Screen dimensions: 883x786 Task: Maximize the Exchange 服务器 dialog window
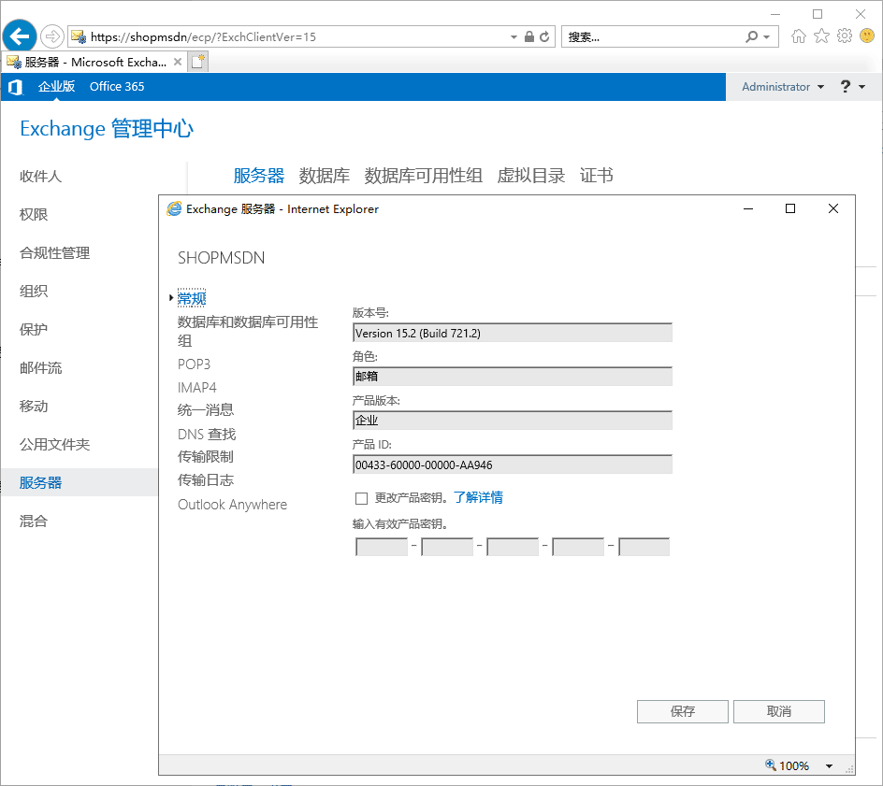coord(790,208)
